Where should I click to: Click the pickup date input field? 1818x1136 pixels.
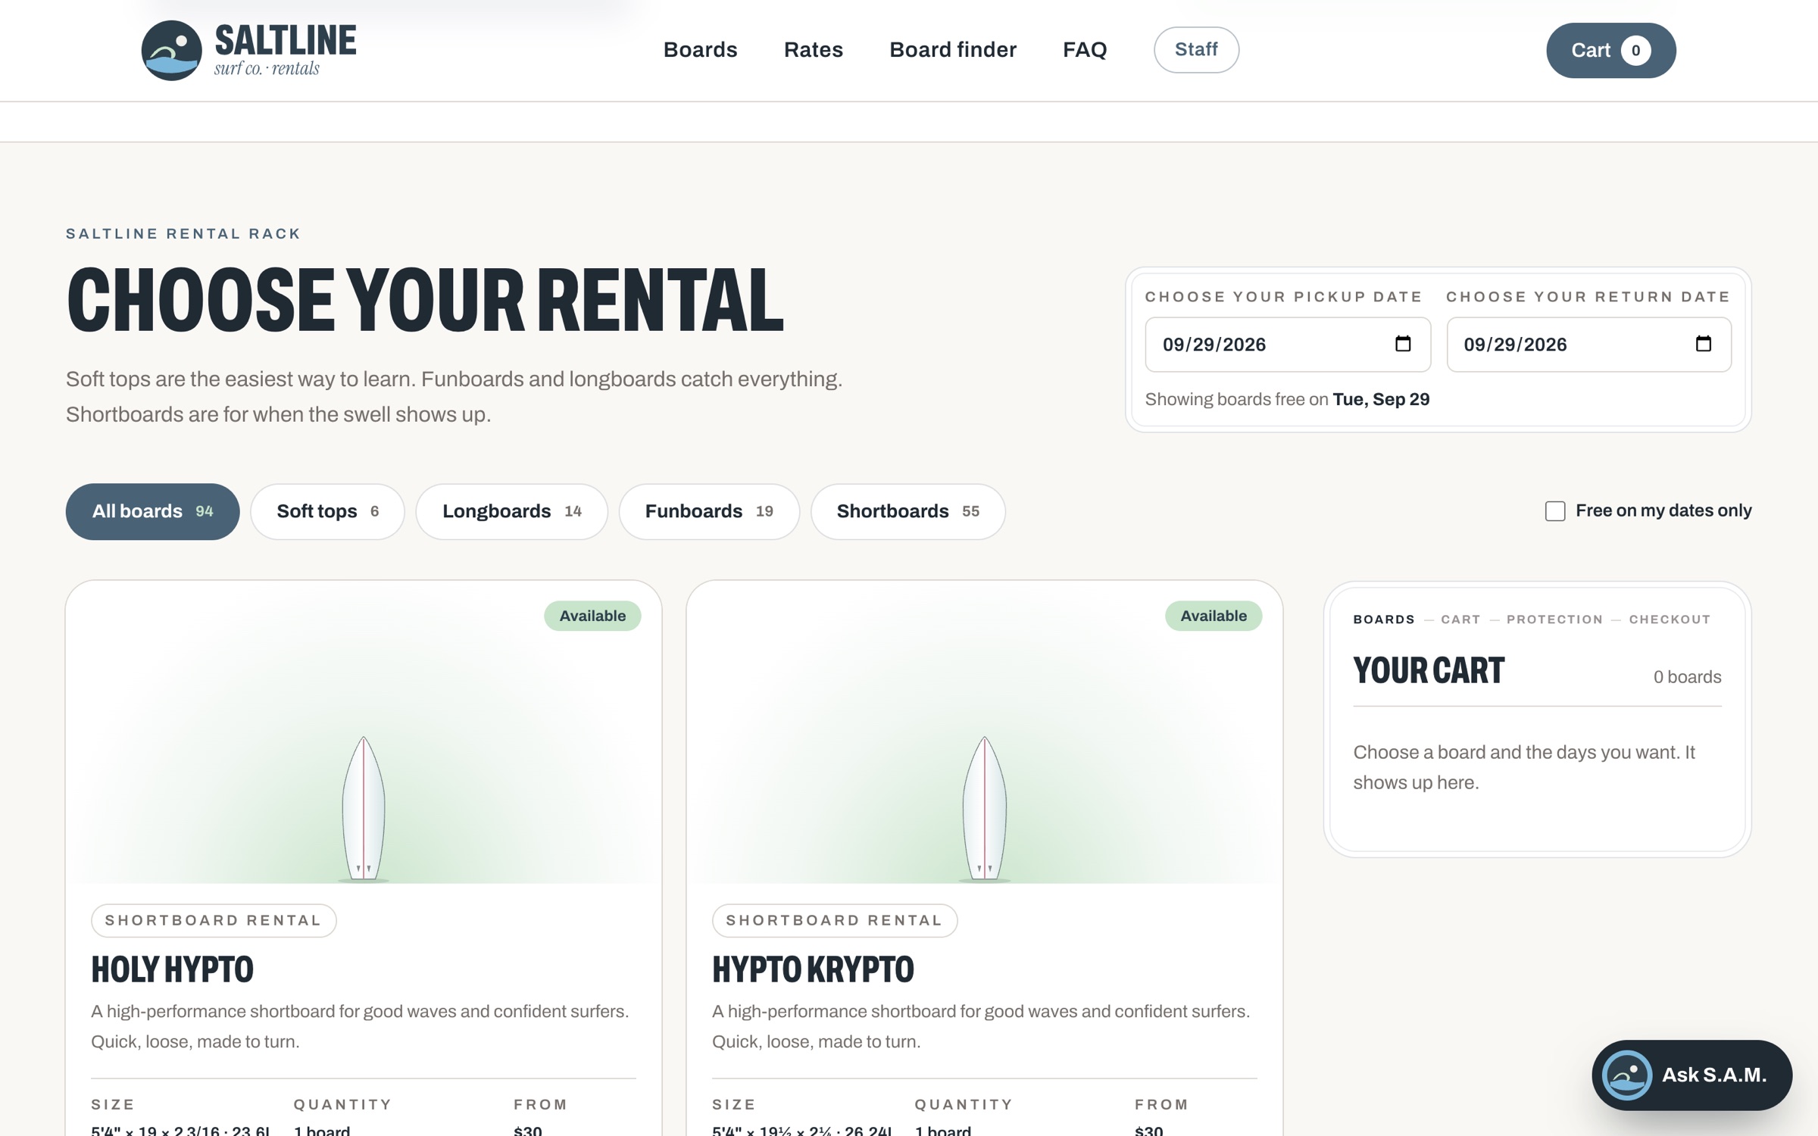(x=1288, y=345)
